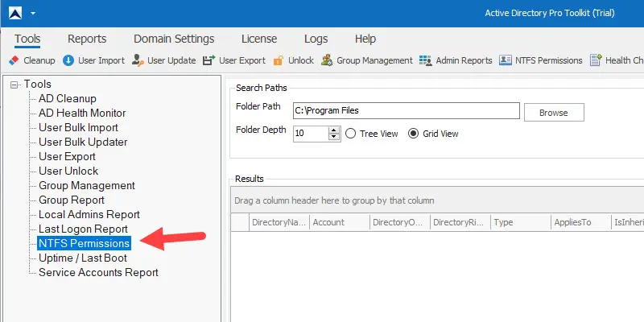Click the Folder Depth value field
644x322 pixels.
pos(311,134)
